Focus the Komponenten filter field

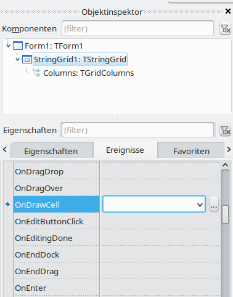click(137, 28)
